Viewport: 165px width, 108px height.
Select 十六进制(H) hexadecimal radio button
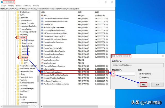[x=140, y=74]
